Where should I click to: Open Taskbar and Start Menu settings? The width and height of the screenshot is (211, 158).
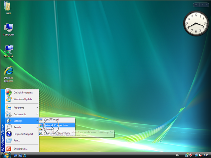coord(57,134)
